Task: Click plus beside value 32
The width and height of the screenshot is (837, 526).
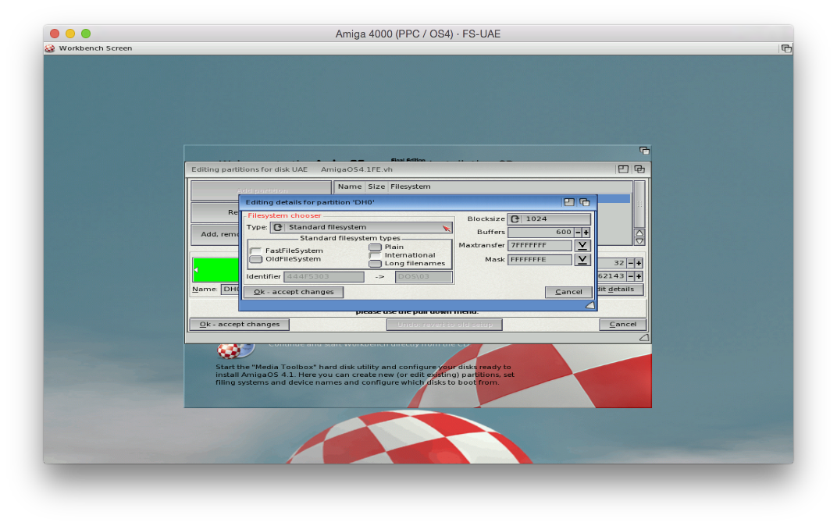Action: pyautogui.click(x=639, y=264)
